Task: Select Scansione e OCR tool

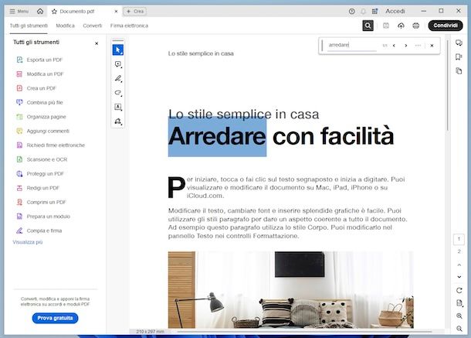Action: coord(42,159)
